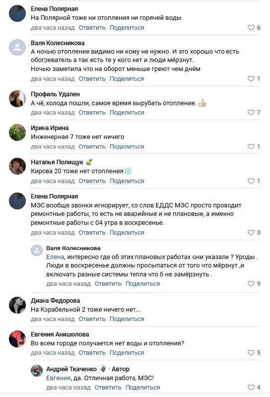
Task: Click Ответить under Диана Федорова's comment
Action: tap(92, 319)
